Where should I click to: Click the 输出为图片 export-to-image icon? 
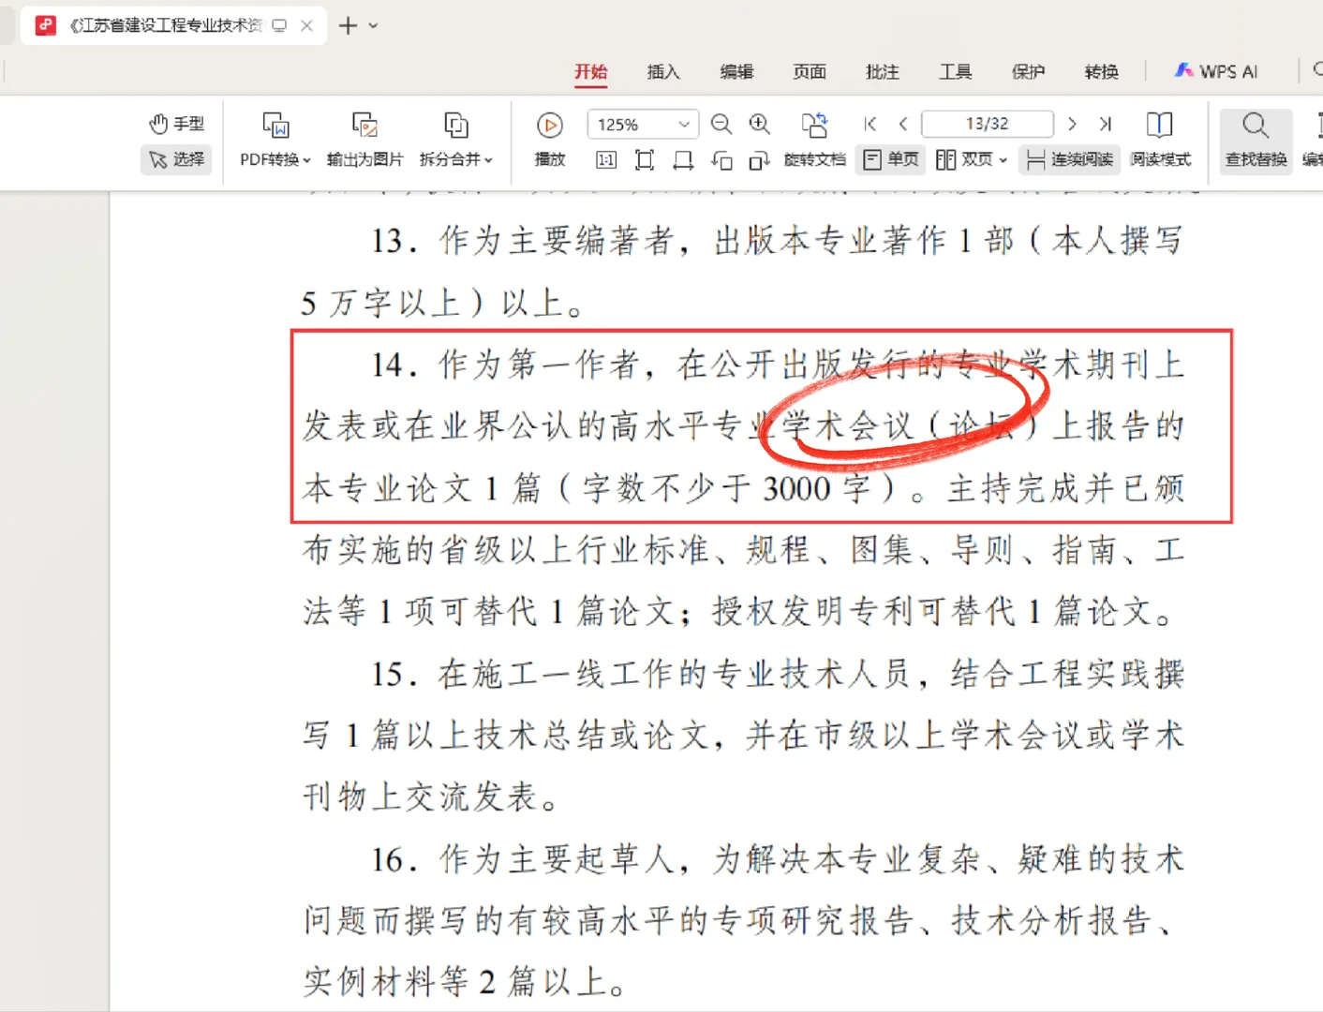364,125
